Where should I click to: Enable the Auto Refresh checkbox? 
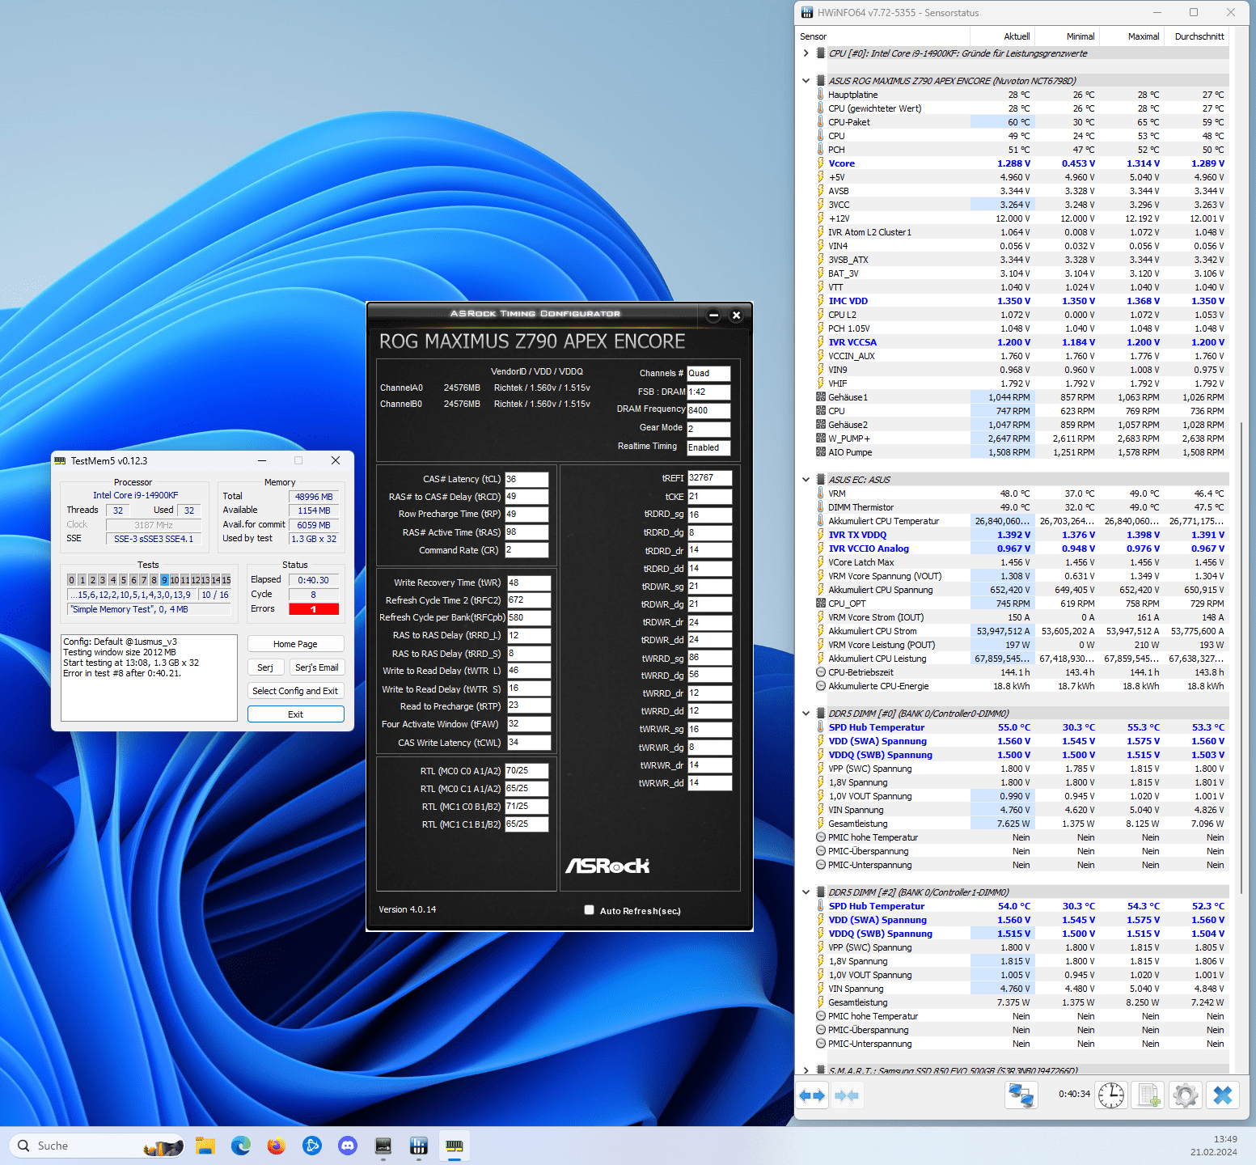click(589, 910)
